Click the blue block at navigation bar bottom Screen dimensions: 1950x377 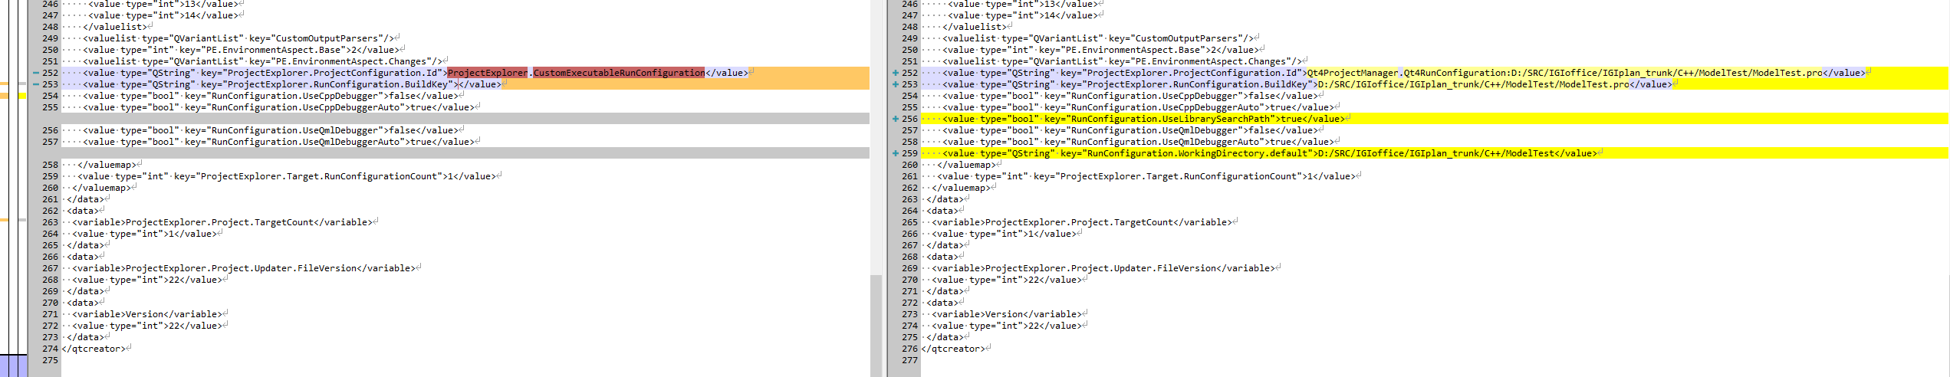[14, 366]
